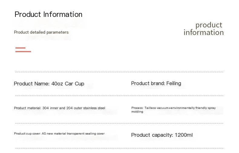Click the red double-line decoration icon
Screen dimensions: 239x153
23,50
